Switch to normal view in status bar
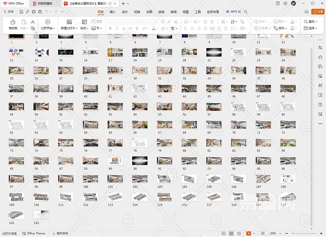Image resolution: width=326 pixels, height=237 pixels. (224, 233)
